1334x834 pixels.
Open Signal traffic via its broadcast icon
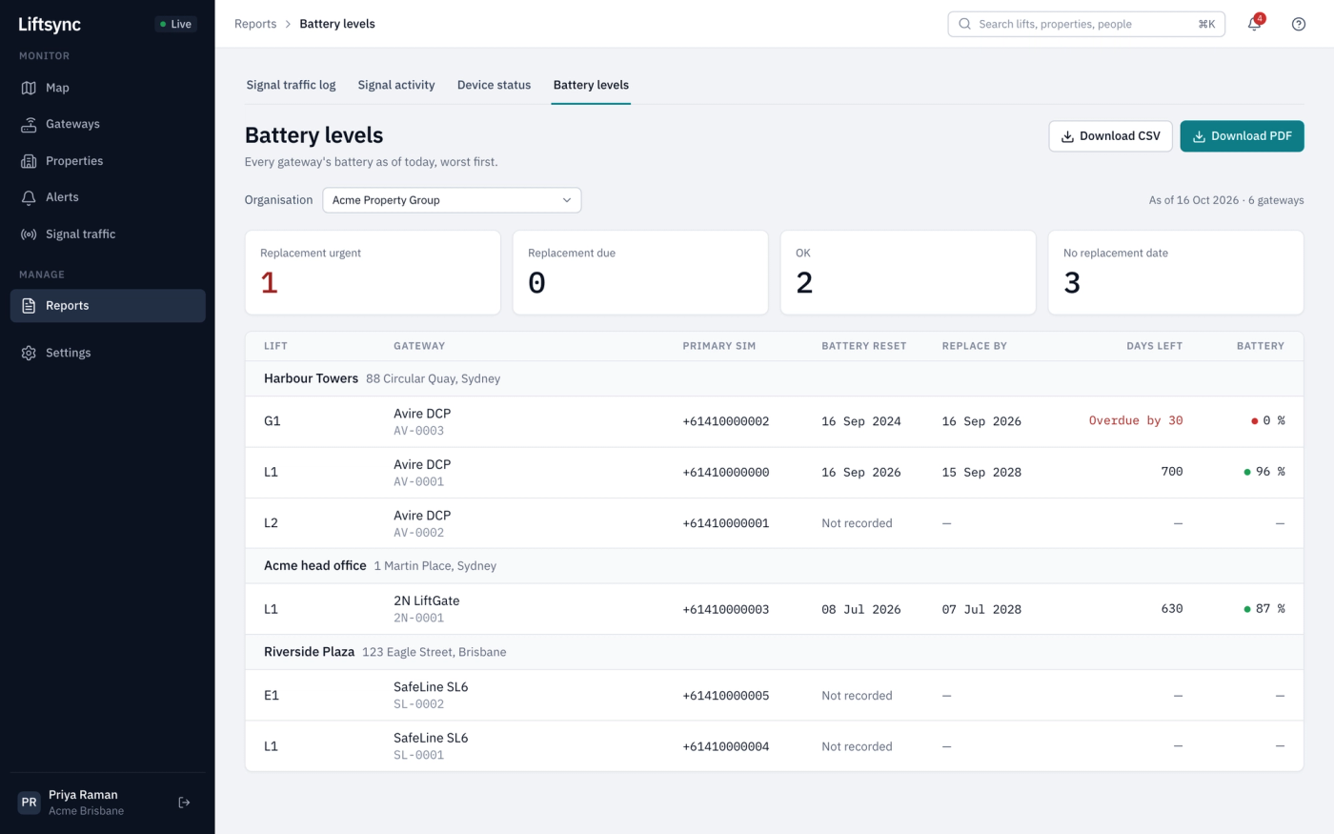click(x=29, y=234)
